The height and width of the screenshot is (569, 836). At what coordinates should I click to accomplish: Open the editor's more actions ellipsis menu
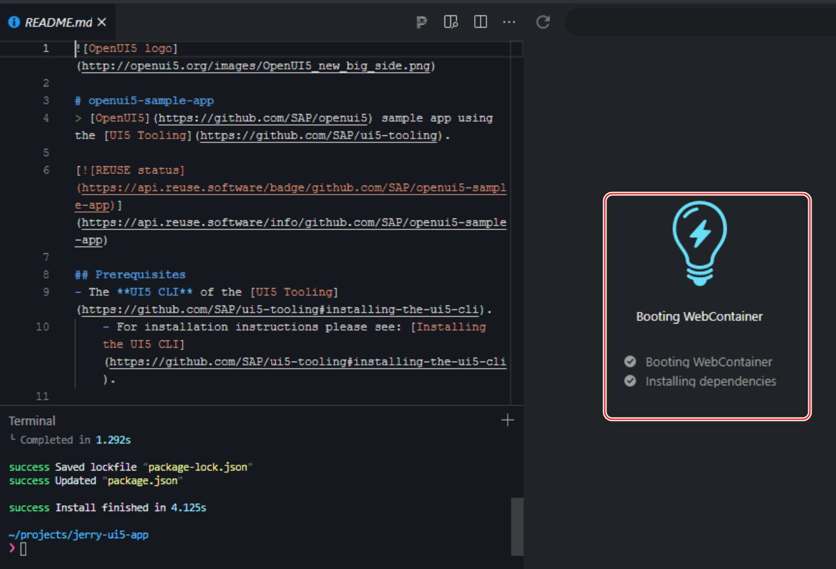(x=509, y=22)
